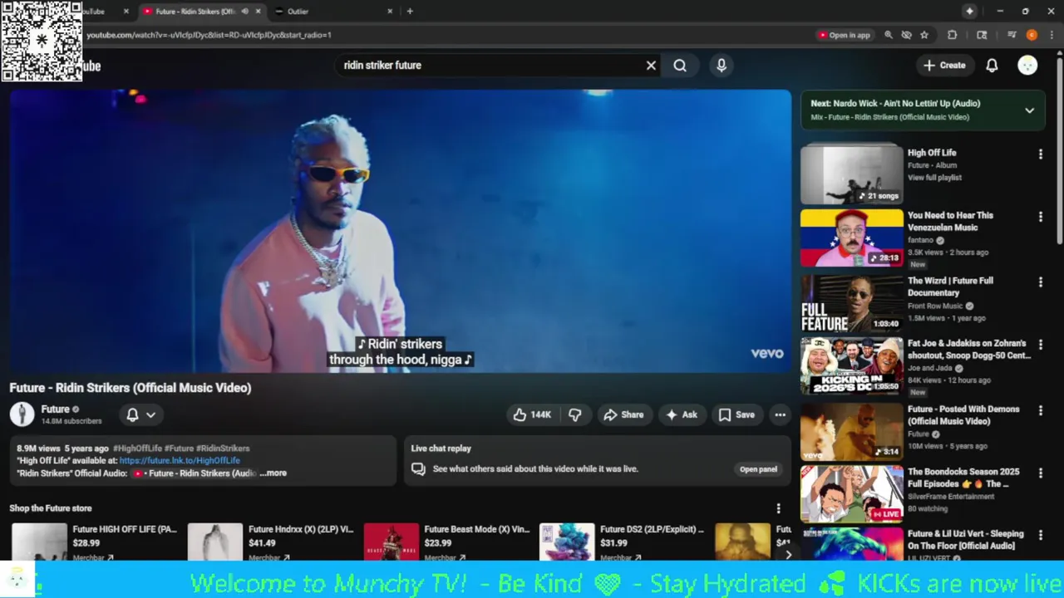Open the Ask AI button
This screenshot has height=598, width=1064.
(681, 414)
